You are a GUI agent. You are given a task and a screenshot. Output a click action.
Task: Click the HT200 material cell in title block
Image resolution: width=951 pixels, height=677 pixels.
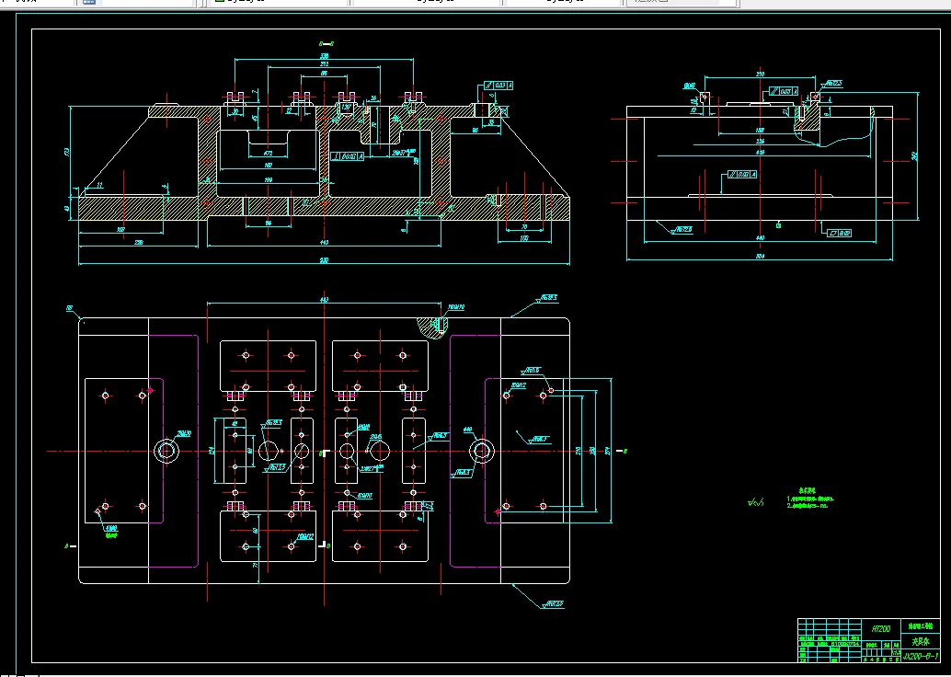pos(881,629)
